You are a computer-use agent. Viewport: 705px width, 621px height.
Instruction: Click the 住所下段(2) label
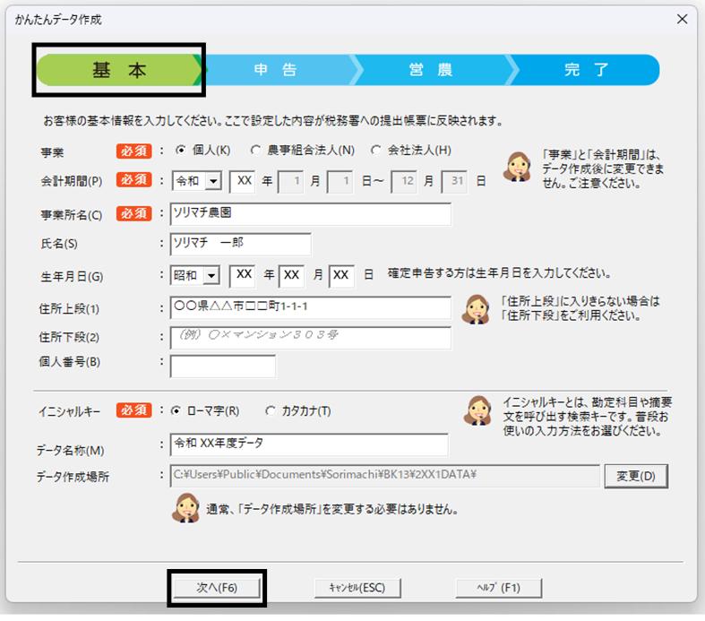pos(69,337)
